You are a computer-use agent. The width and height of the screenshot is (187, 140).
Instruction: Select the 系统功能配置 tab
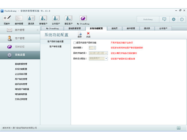point(96,28)
